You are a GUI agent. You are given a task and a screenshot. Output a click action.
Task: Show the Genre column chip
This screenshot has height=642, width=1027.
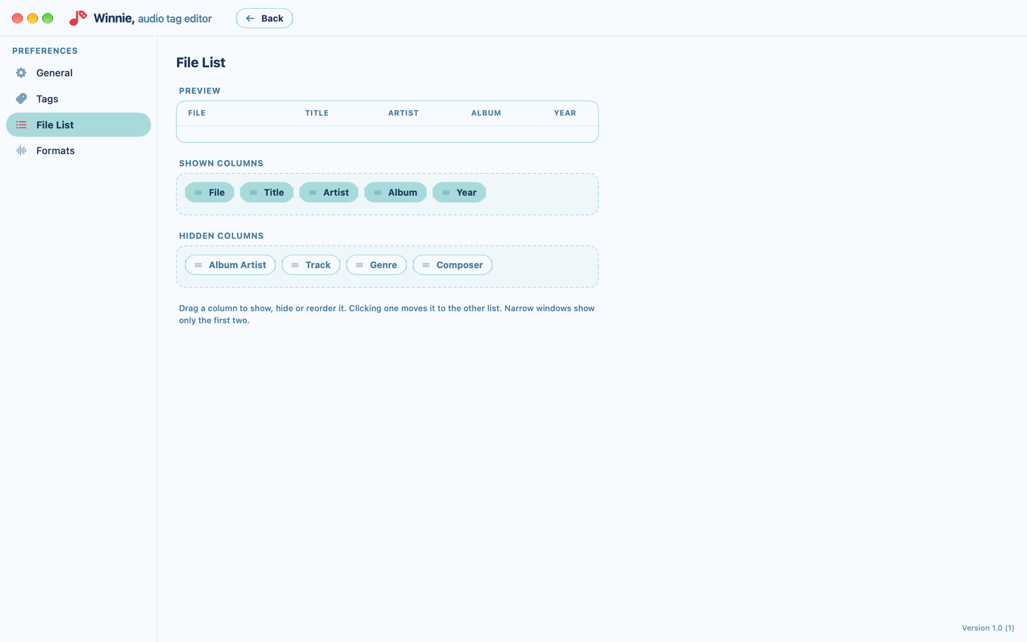[376, 265]
